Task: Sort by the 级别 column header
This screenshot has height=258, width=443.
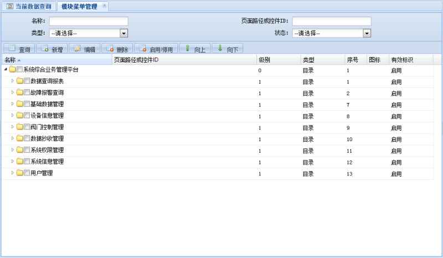Action: [x=279, y=60]
